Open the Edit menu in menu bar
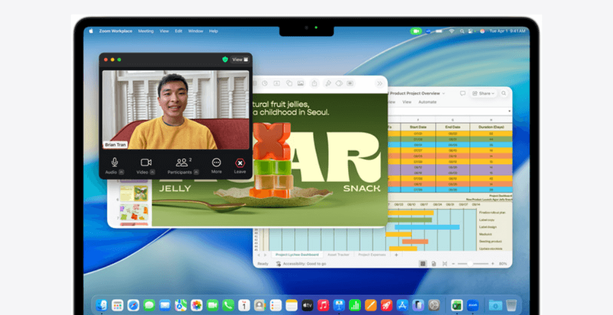Viewport: 613px width, 315px height. click(178, 31)
